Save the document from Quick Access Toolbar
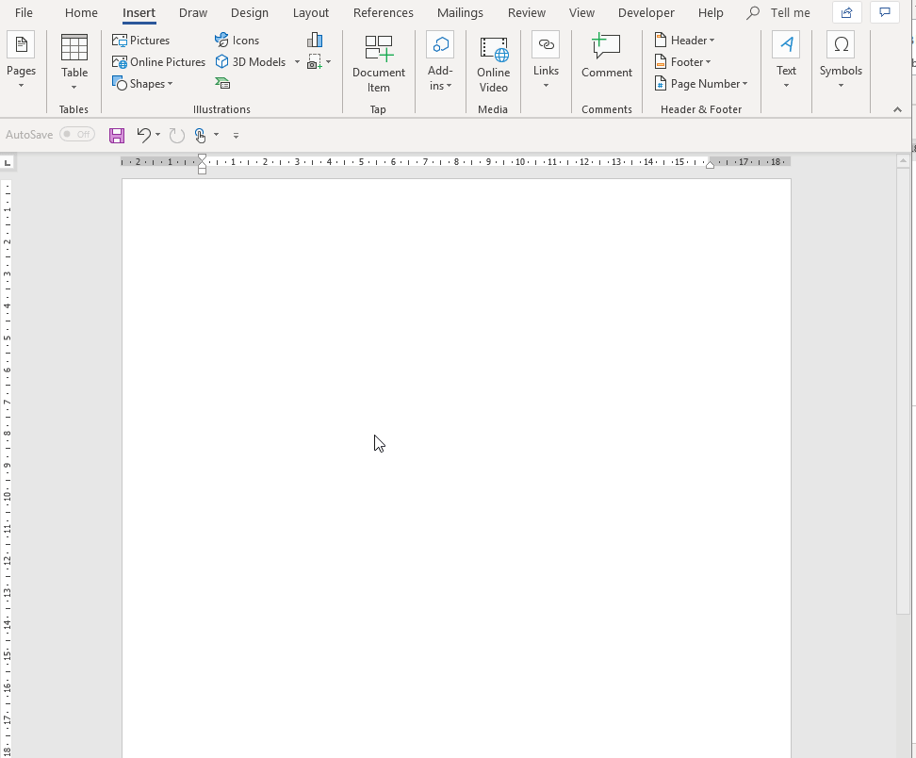916x758 pixels. tap(117, 135)
